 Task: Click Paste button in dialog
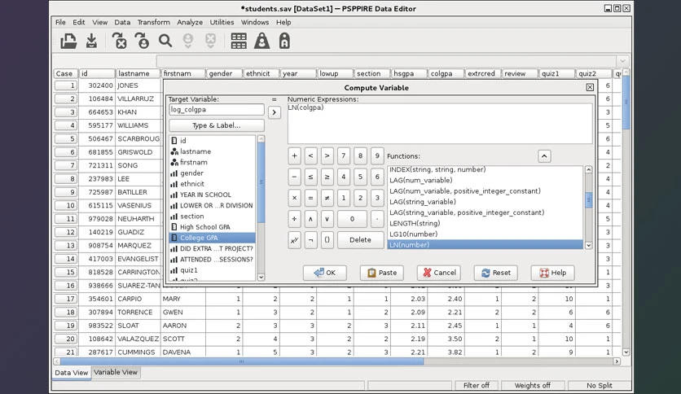tap(382, 273)
